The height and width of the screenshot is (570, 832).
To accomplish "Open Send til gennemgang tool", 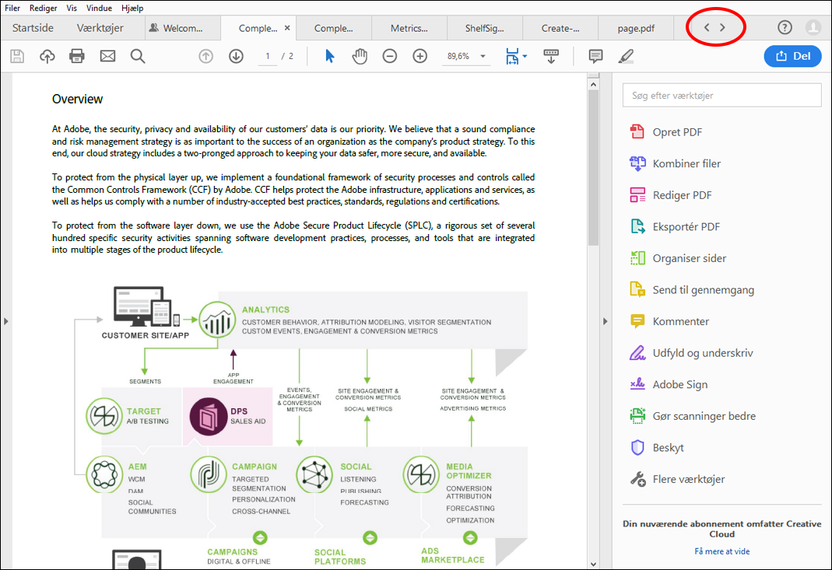I will point(692,290).
